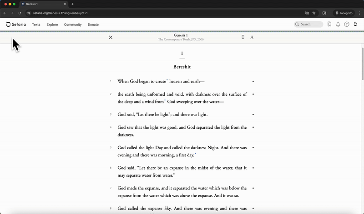The image size is (364, 214).
Task: Open the footnote asterisk after 'a first day.'
Action: 195,154
